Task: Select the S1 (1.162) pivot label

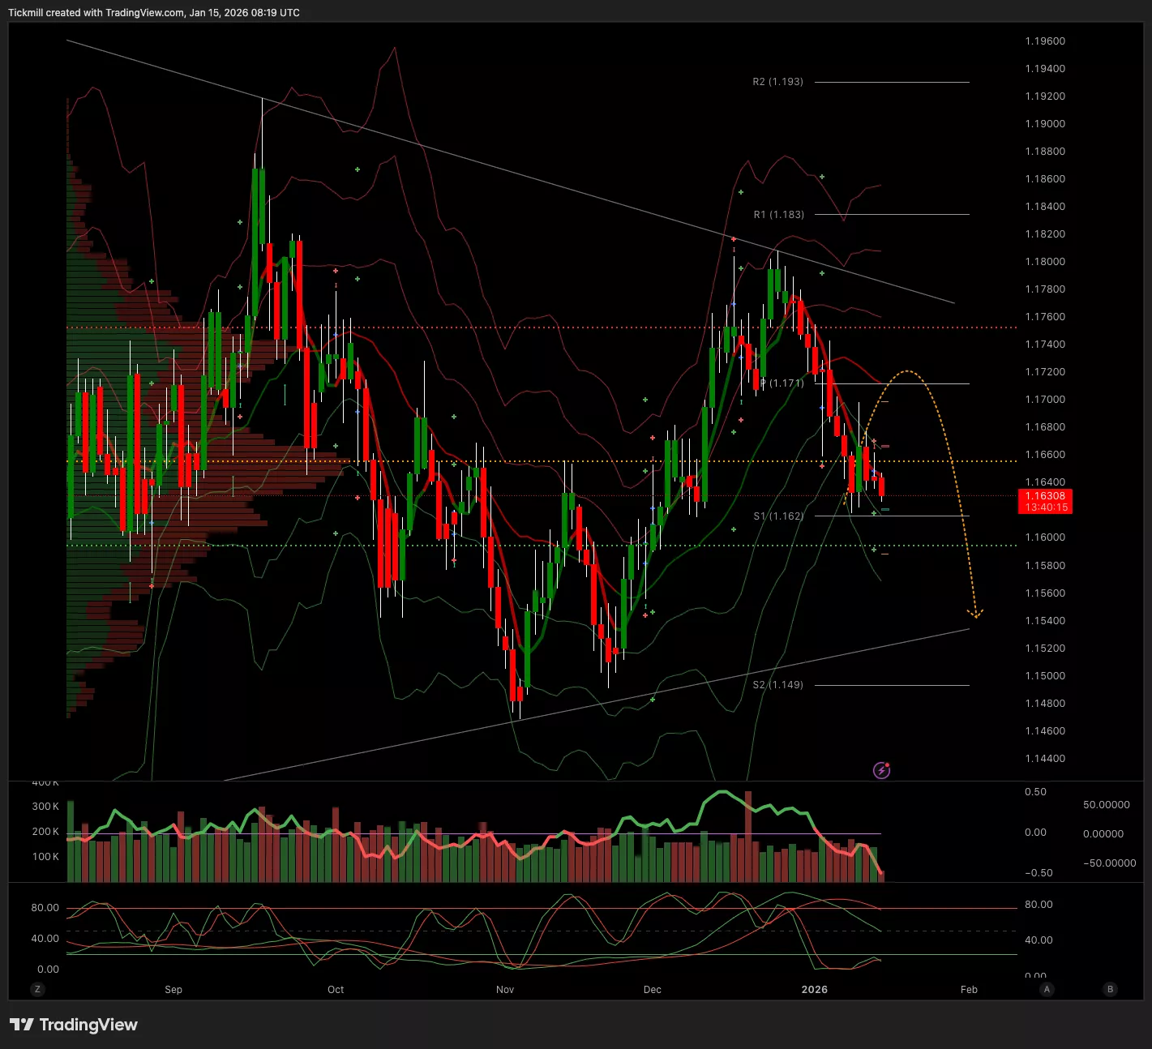Action: (x=778, y=516)
